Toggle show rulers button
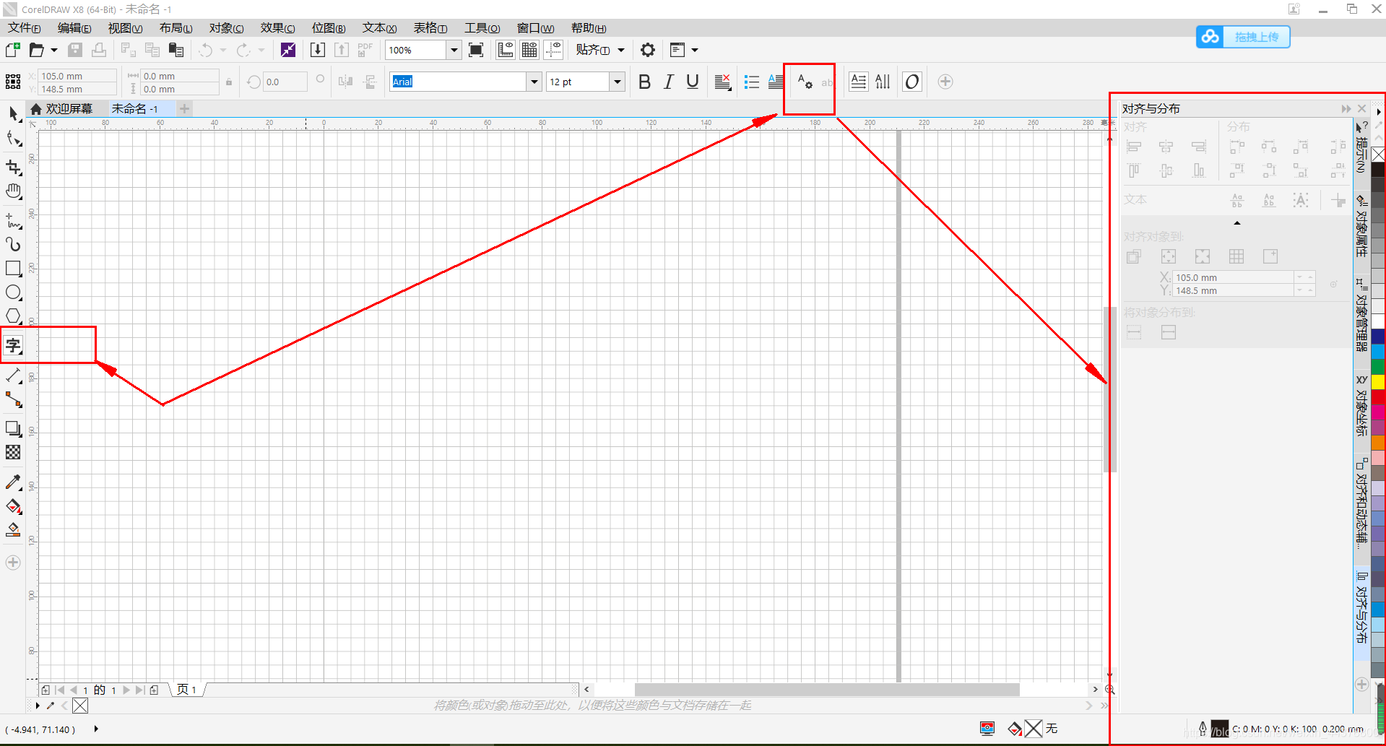Screen dimensions: 1386x746 tap(506, 50)
